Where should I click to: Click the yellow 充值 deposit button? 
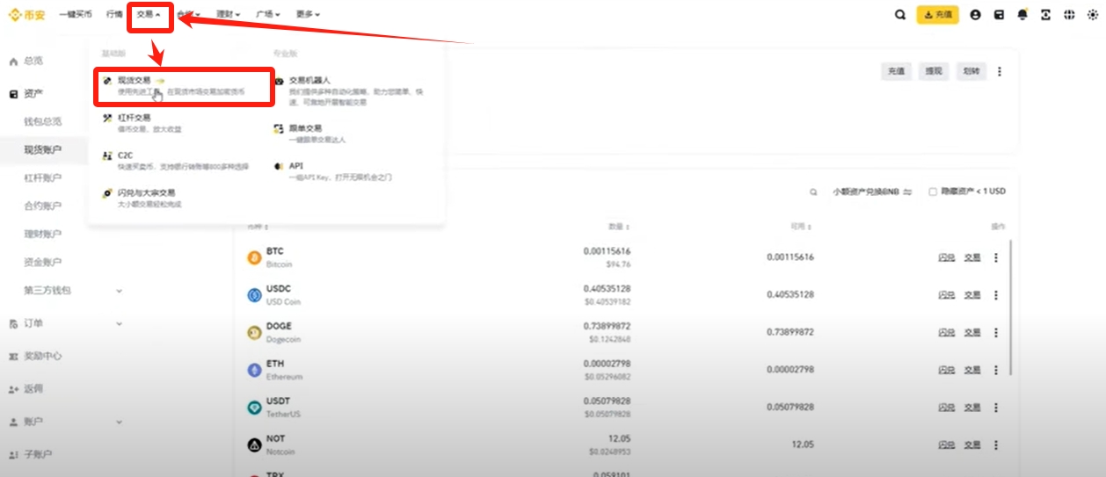click(937, 15)
